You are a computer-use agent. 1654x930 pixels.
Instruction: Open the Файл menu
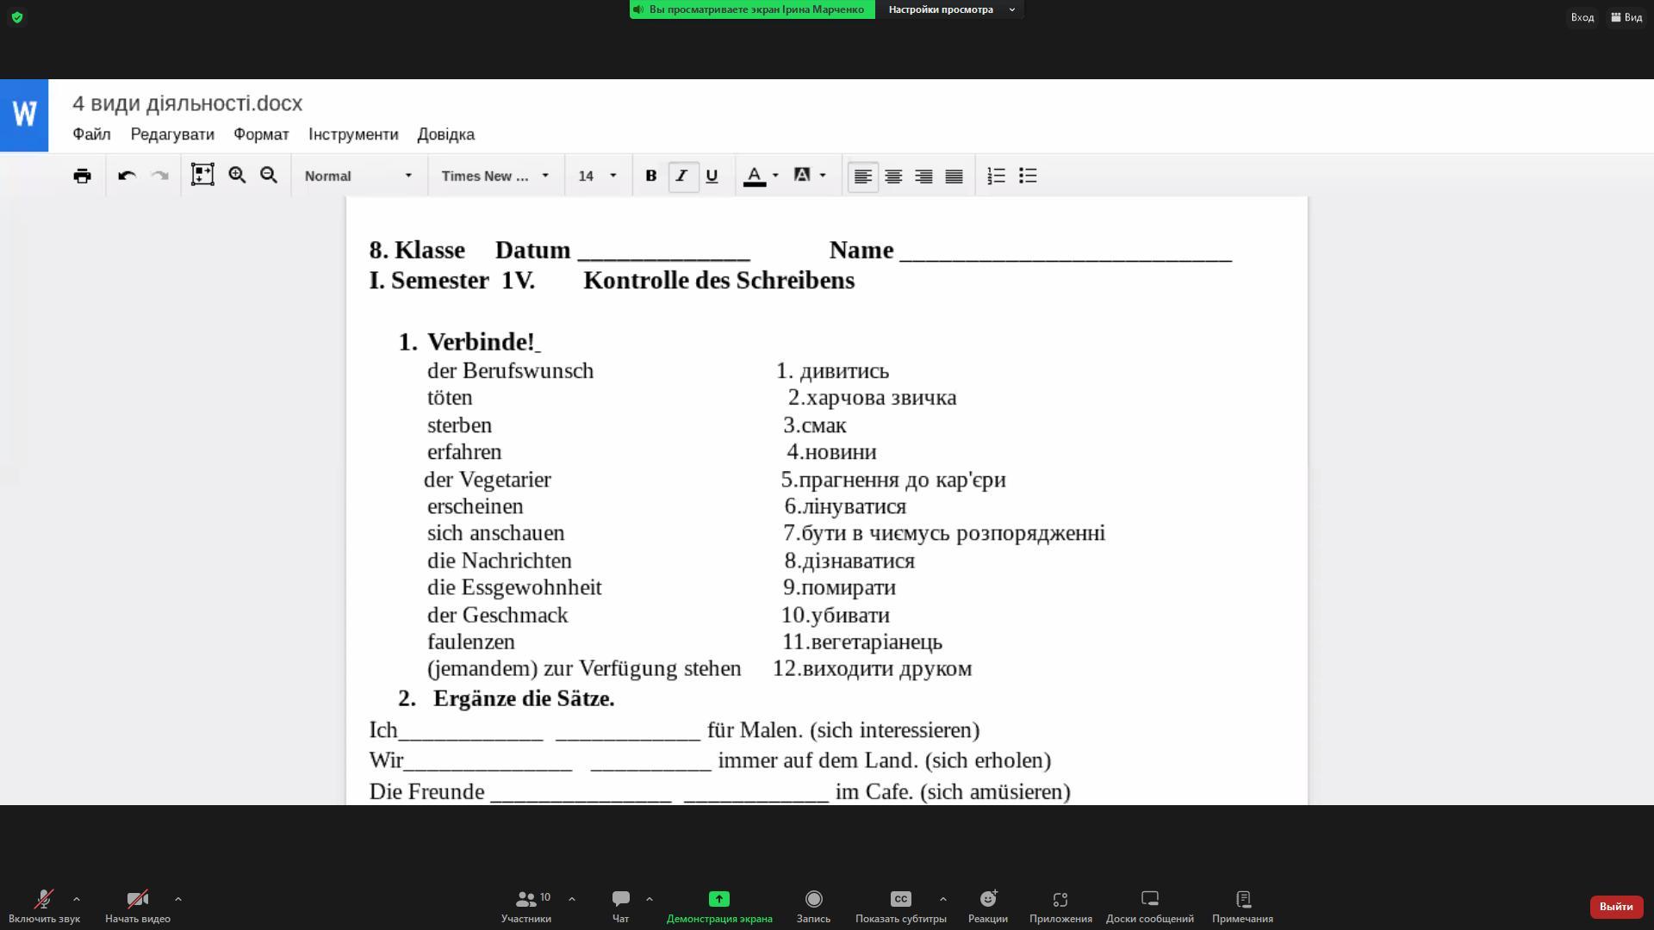pyautogui.click(x=91, y=134)
